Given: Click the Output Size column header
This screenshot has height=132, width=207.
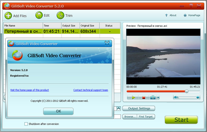Looking at the screenshot, I should click(x=70, y=26).
